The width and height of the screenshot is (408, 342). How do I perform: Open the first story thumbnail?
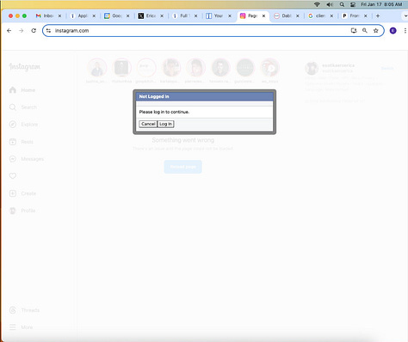[97, 68]
